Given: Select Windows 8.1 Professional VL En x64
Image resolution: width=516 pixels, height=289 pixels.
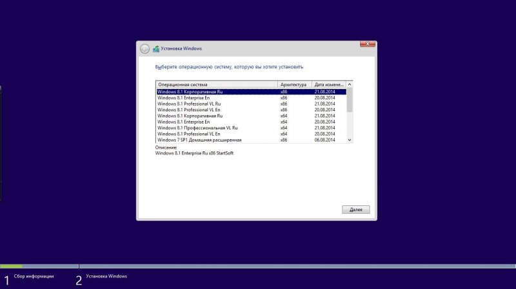Looking at the screenshot, I should (x=252, y=134).
